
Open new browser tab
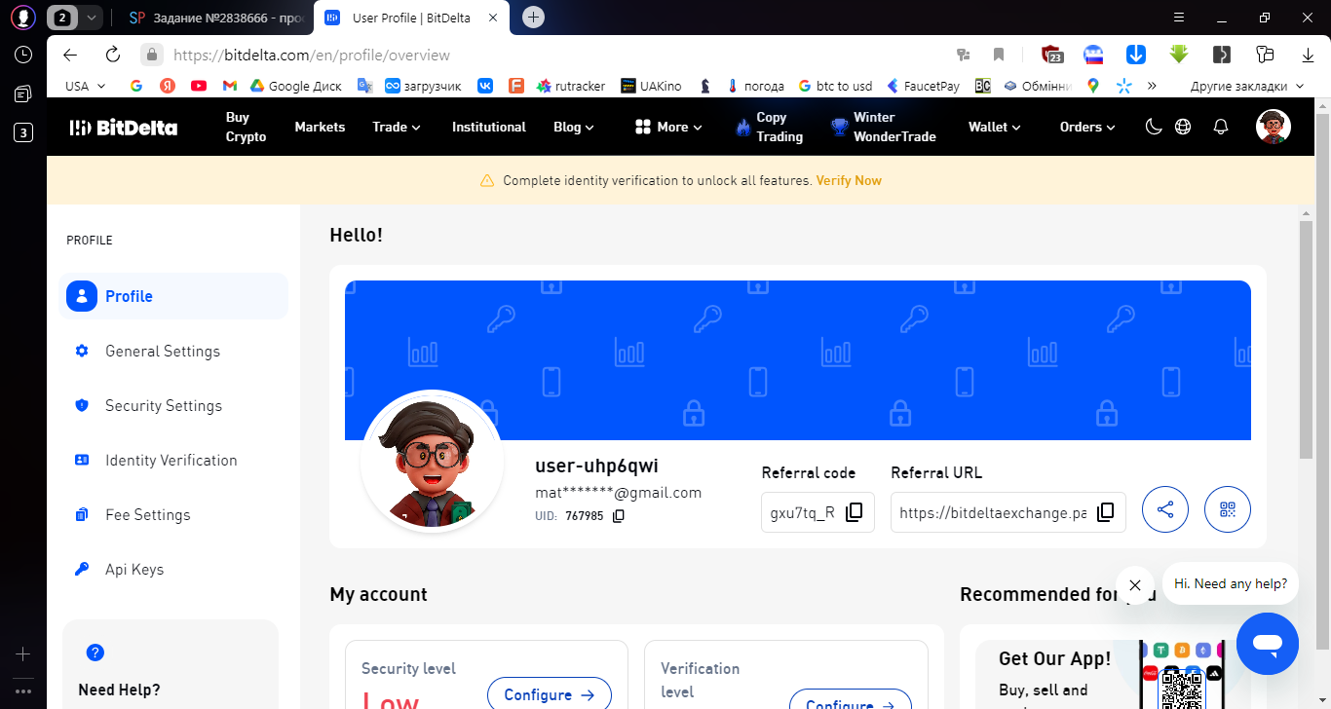[533, 17]
